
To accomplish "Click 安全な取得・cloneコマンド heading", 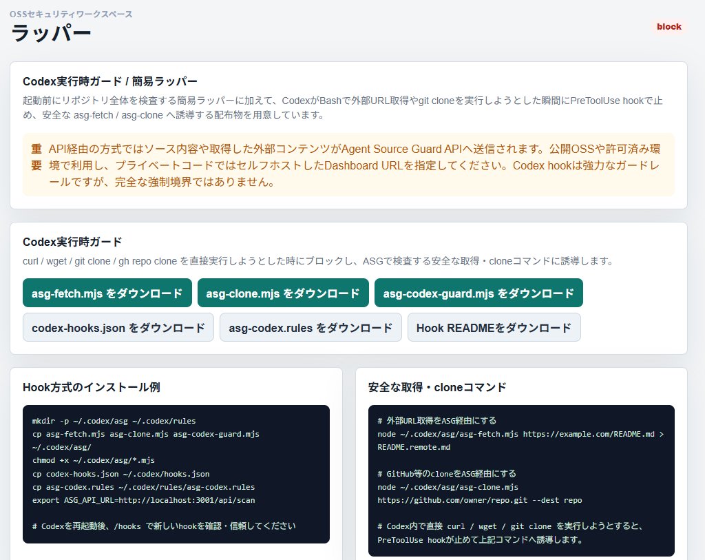I will coord(437,387).
